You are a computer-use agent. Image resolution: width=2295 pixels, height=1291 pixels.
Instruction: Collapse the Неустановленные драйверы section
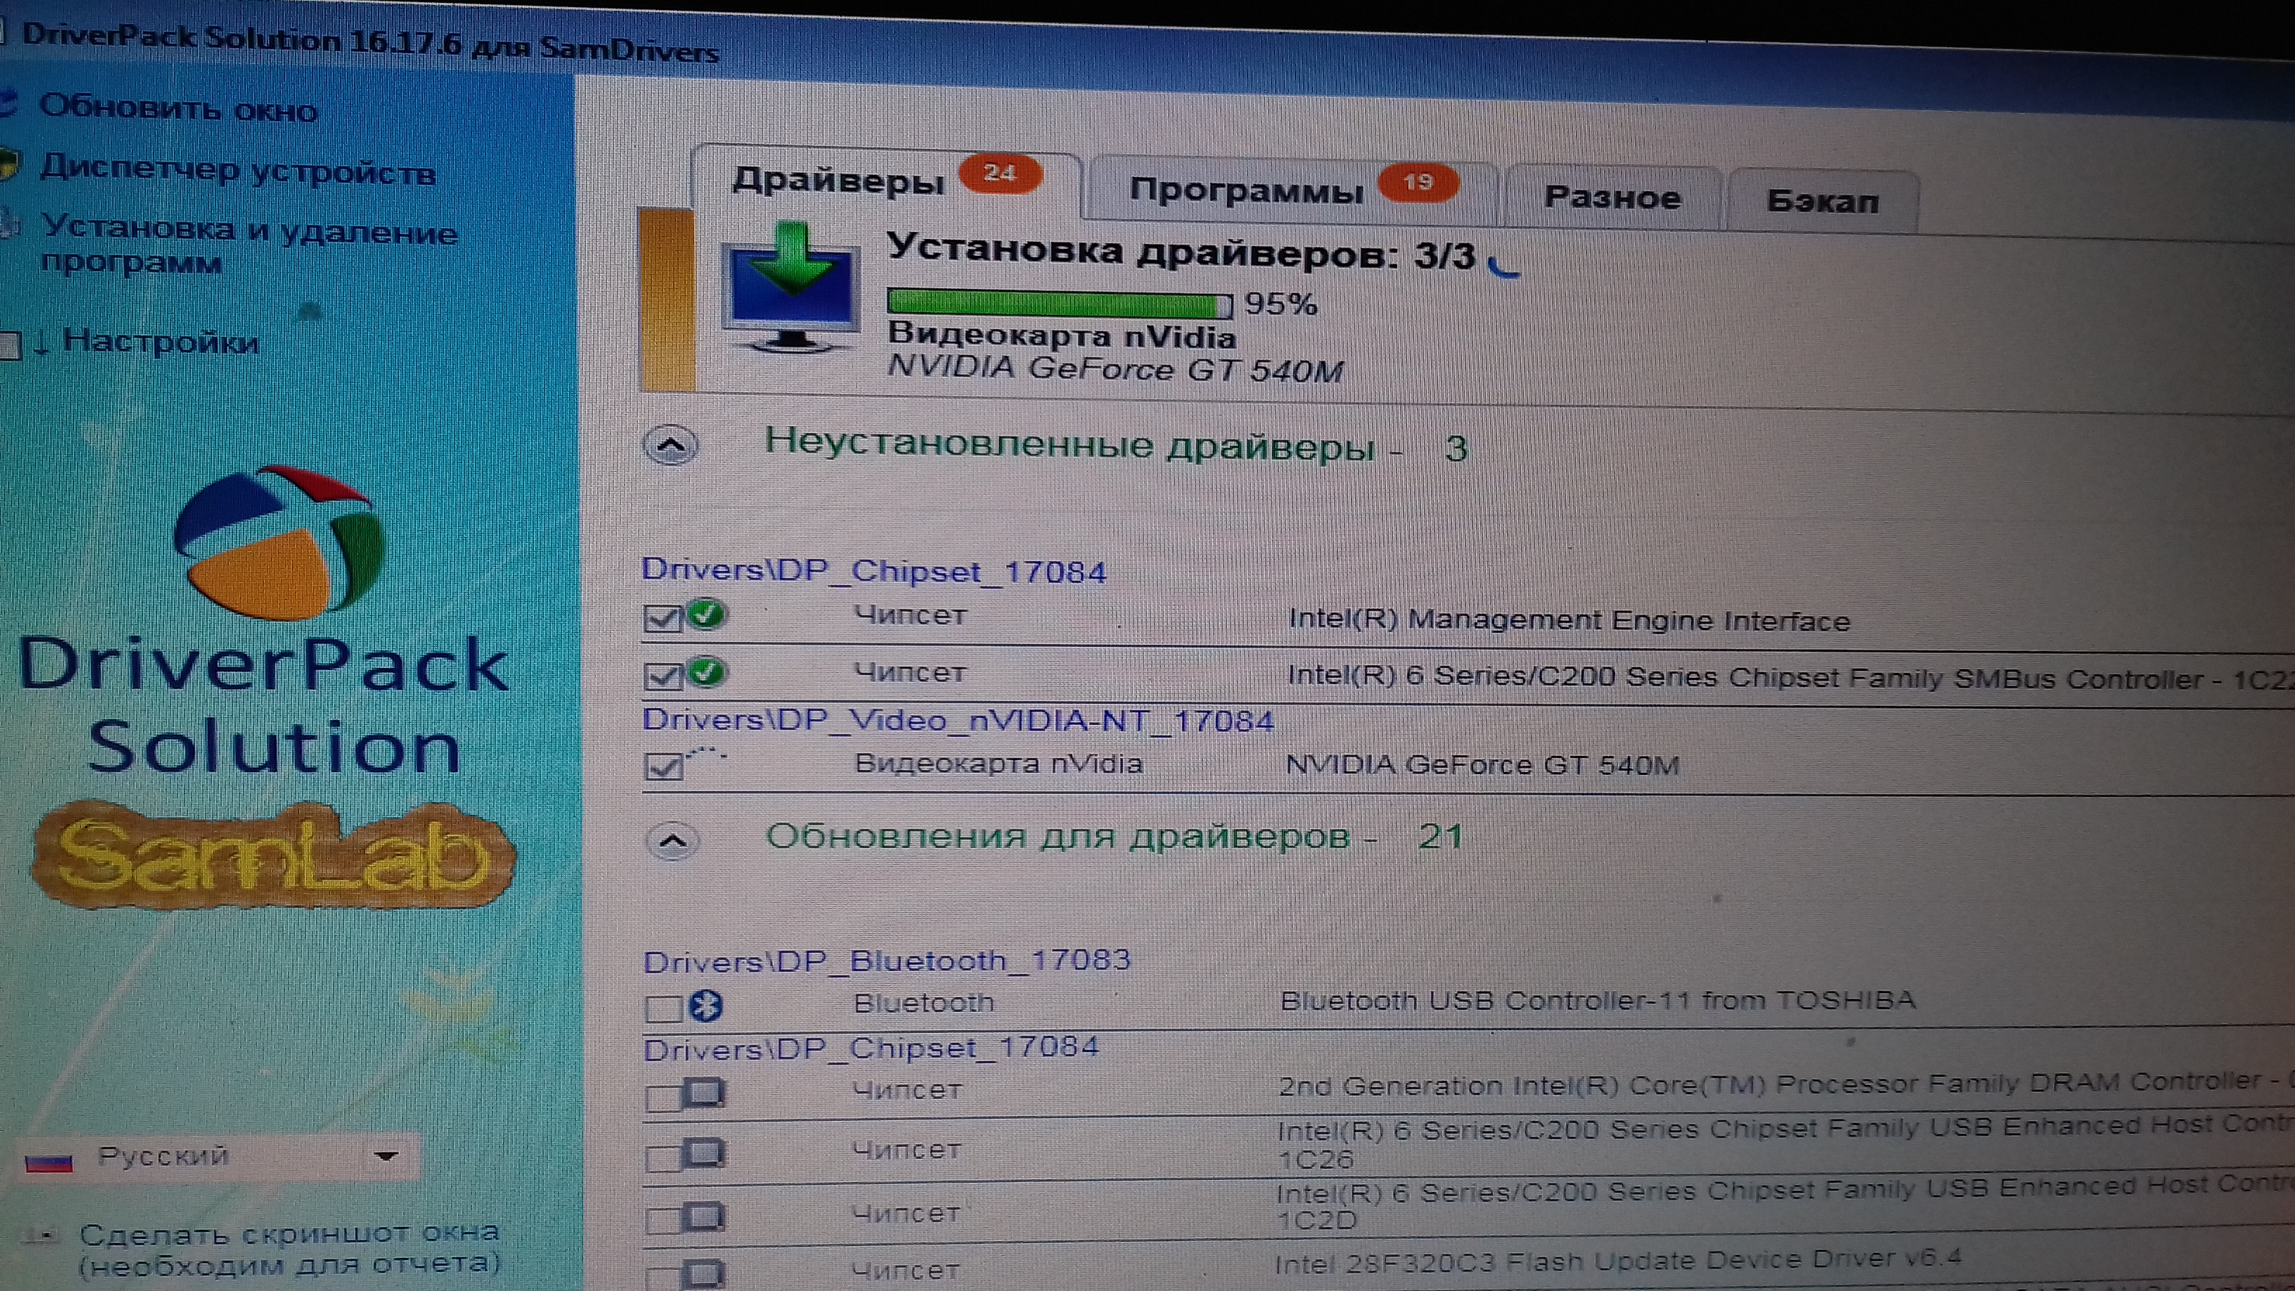coord(671,444)
